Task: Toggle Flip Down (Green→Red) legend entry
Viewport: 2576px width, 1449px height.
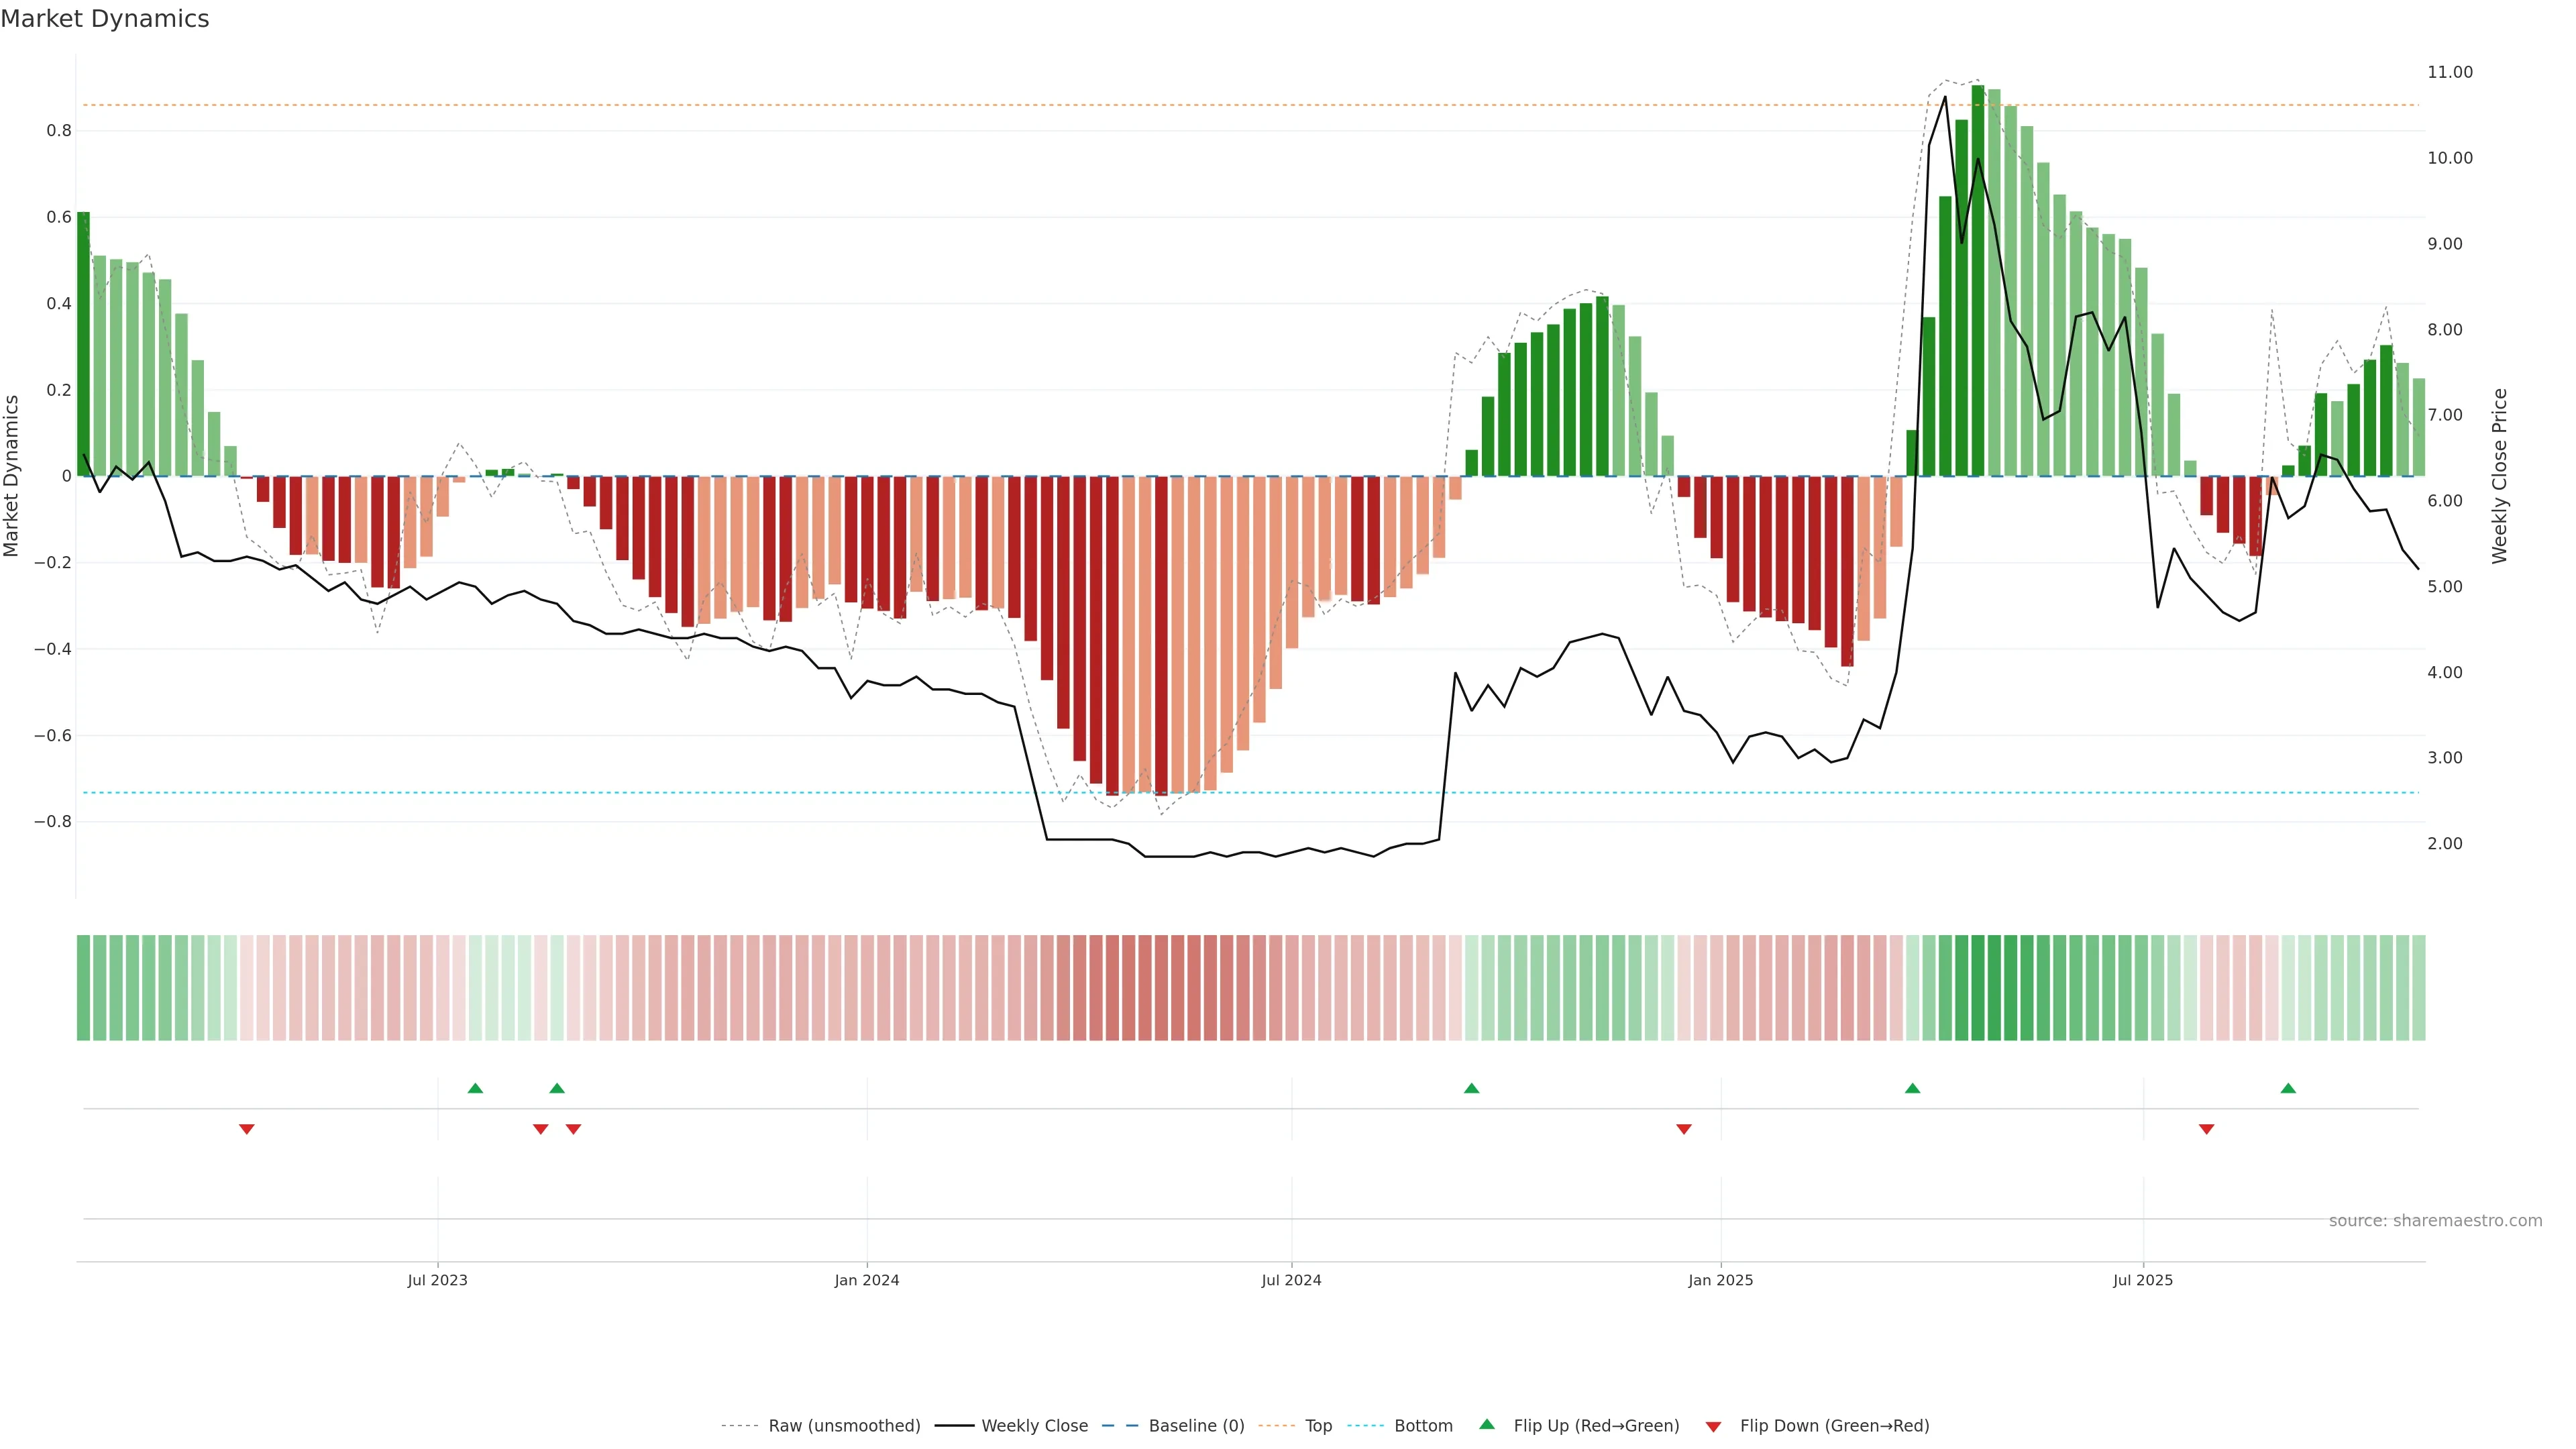Action: [x=1834, y=1426]
